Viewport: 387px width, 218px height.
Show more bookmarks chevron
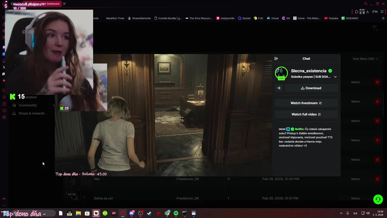[383, 18]
